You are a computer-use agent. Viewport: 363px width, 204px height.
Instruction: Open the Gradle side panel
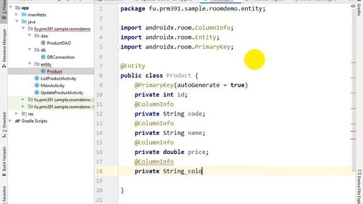click(x=359, y=10)
